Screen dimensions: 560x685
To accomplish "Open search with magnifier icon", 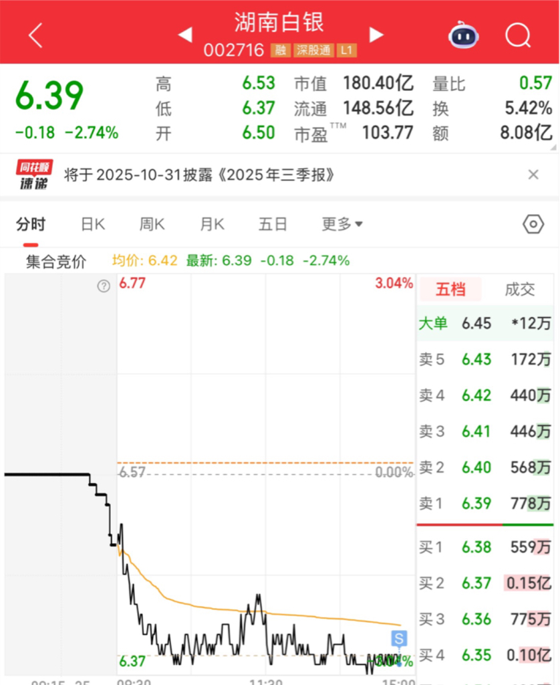I will pos(518,35).
